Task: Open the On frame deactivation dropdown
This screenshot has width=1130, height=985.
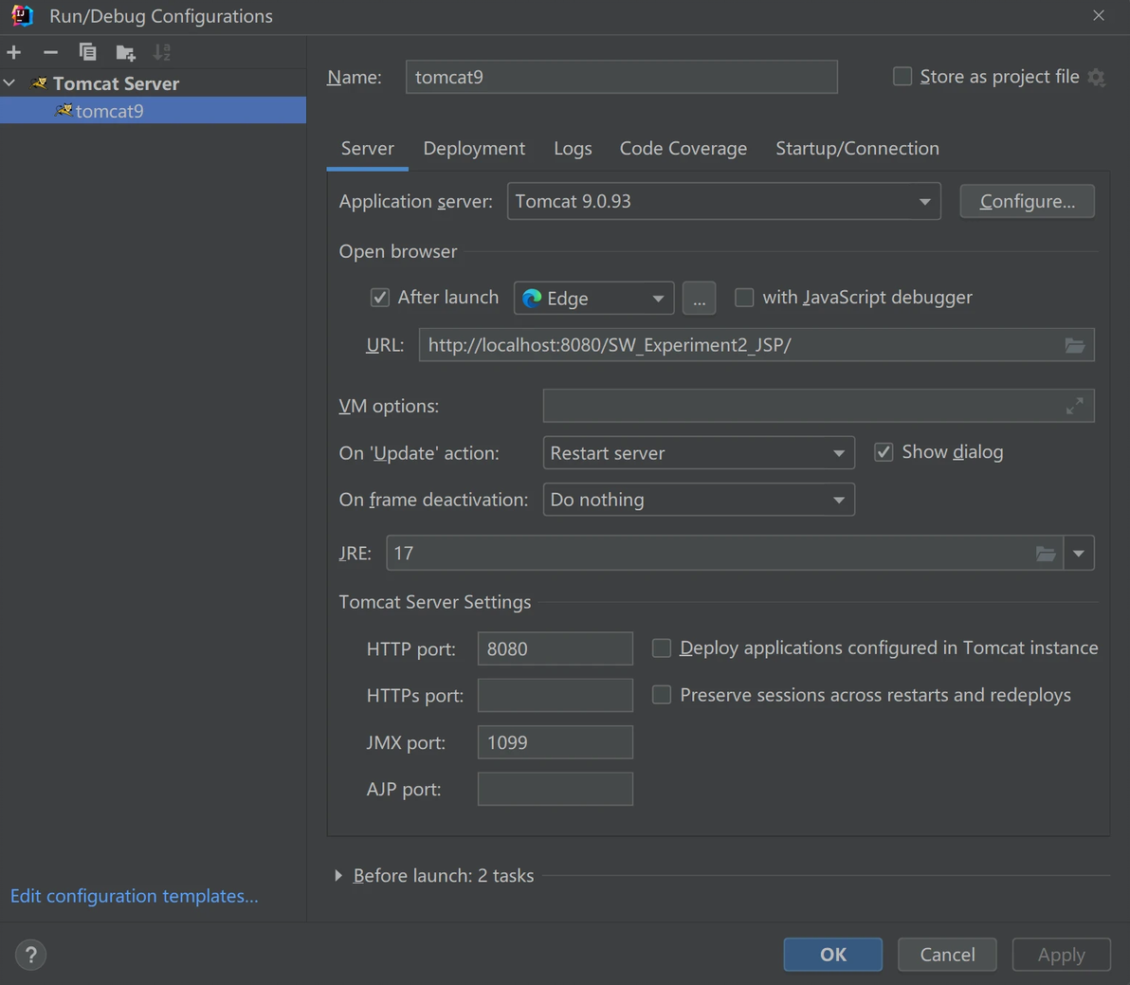Action: (x=699, y=500)
